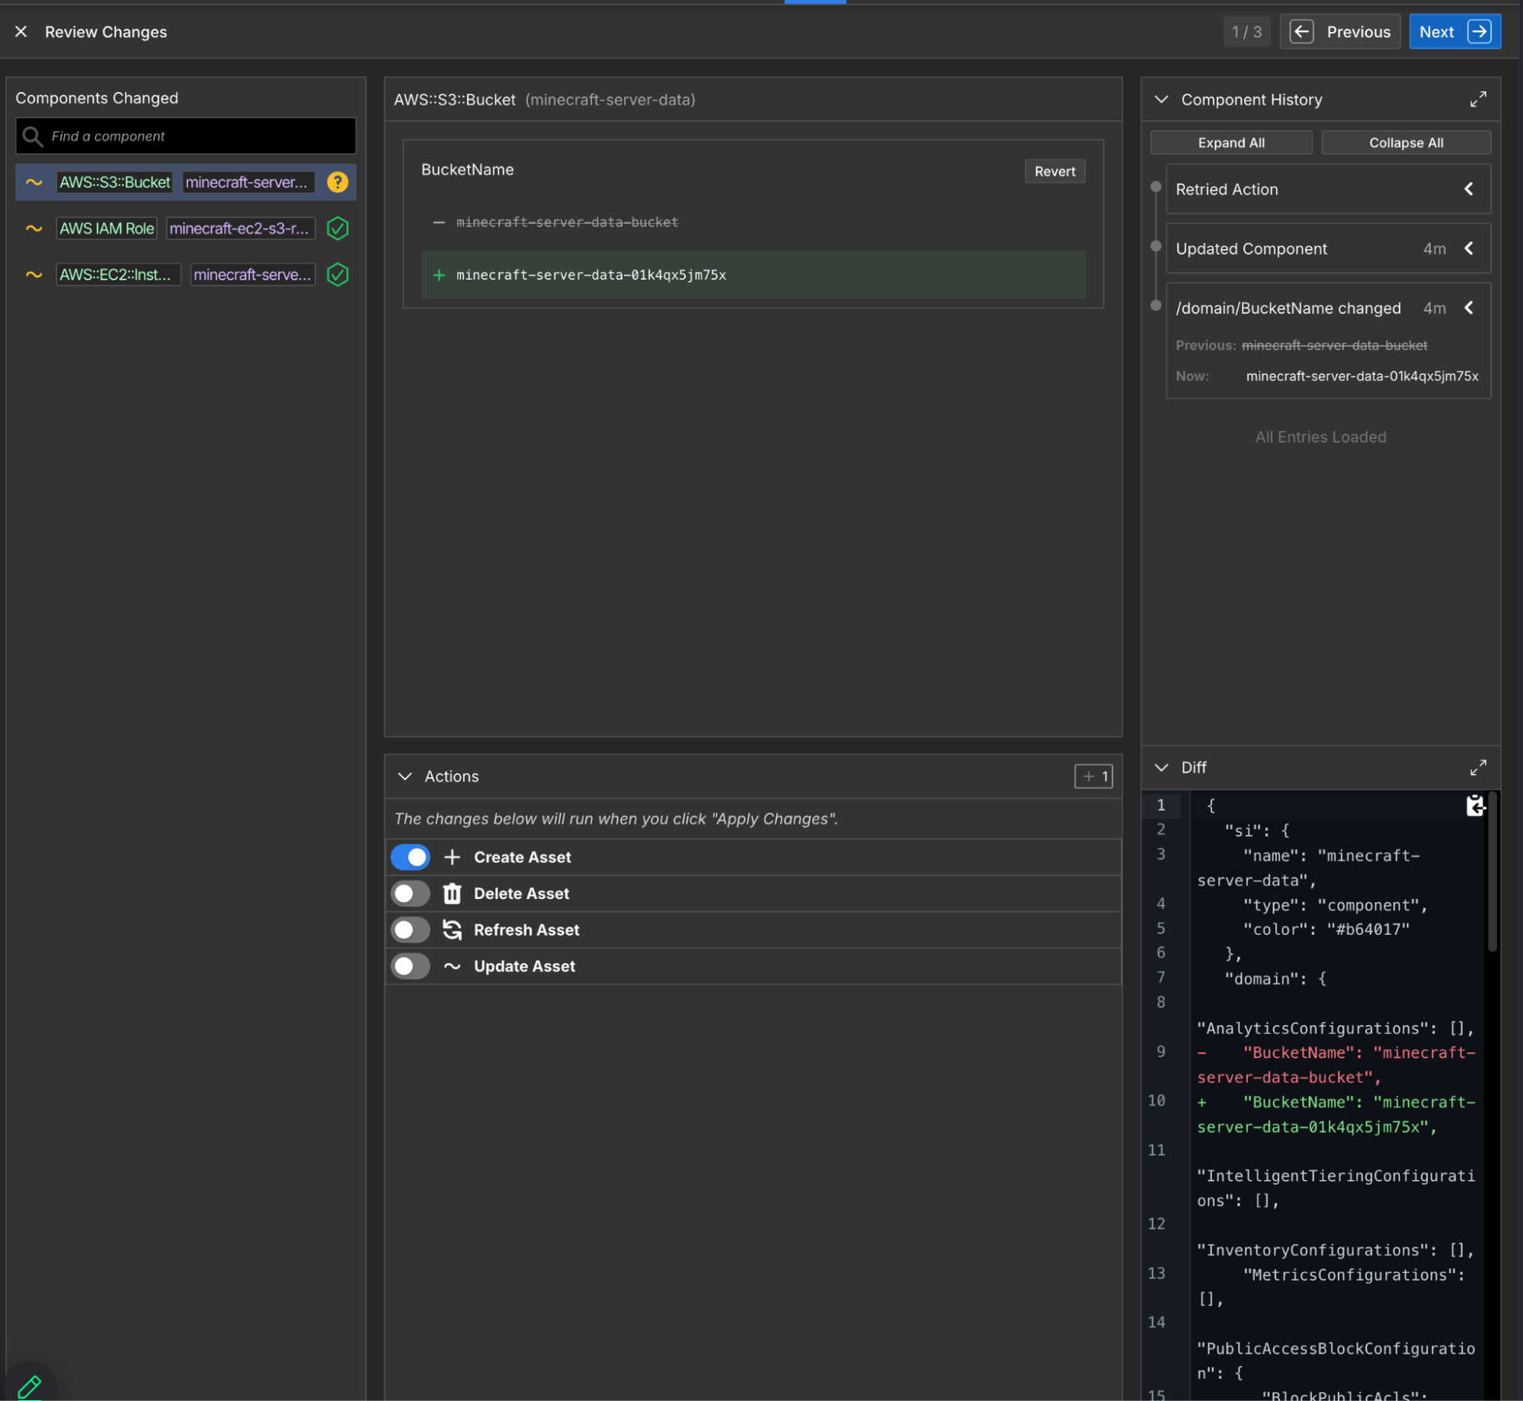Copy the diff to clipboard

pyautogui.click(x=1475, y=806)
